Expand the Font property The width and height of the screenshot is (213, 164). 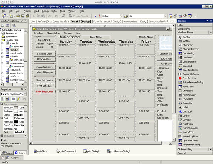click(x=1, y=118)
